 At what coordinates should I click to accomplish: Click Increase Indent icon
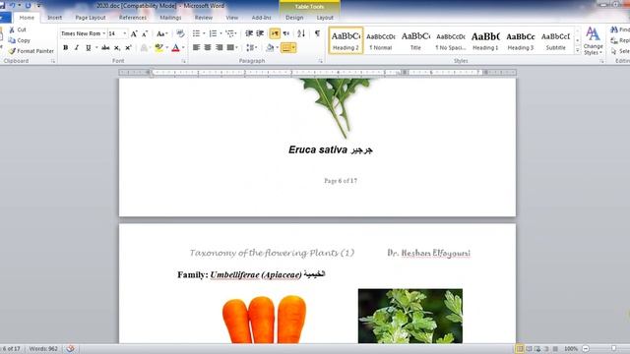pos(260,33)
